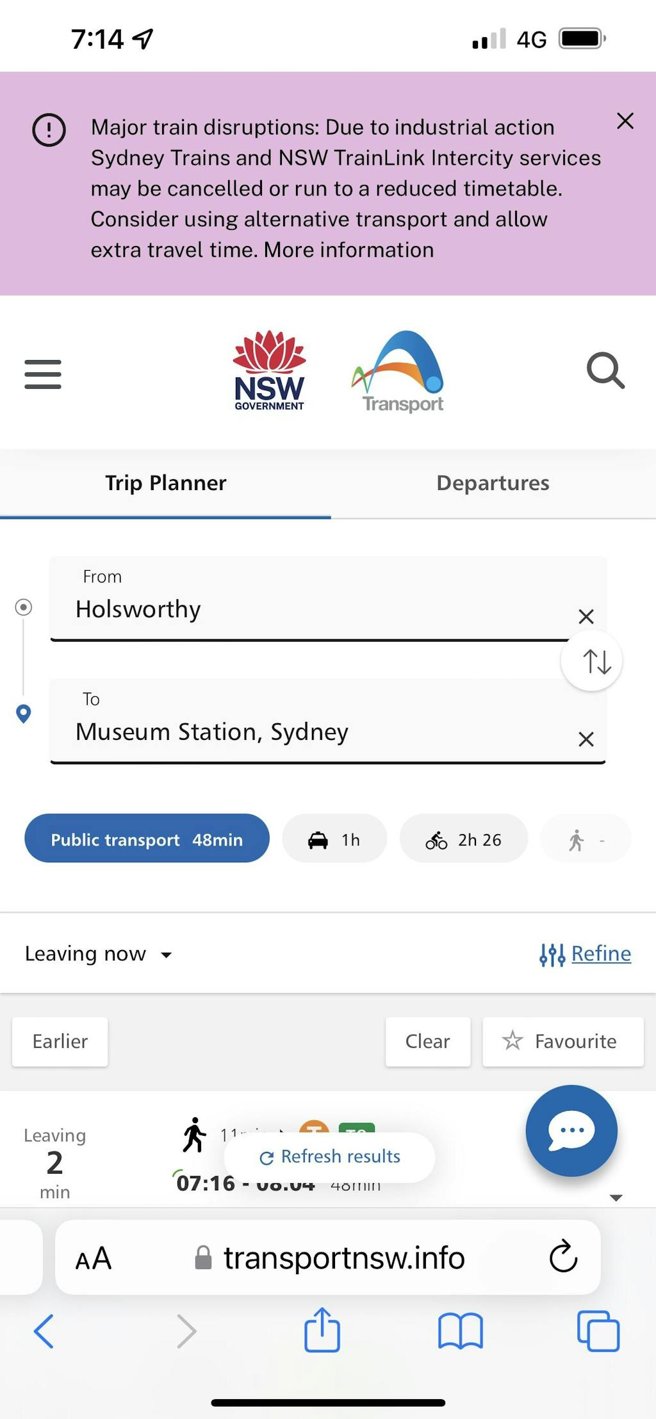Expand the first trip result details
Image resolution: width=656 pixels, height=1419 pixels.
click(x=616, y=1197)
